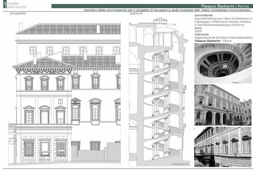This screenshot has width=253, height=171.
Task: Click the side wall street photo thumbnail
Action: (223, 147)
